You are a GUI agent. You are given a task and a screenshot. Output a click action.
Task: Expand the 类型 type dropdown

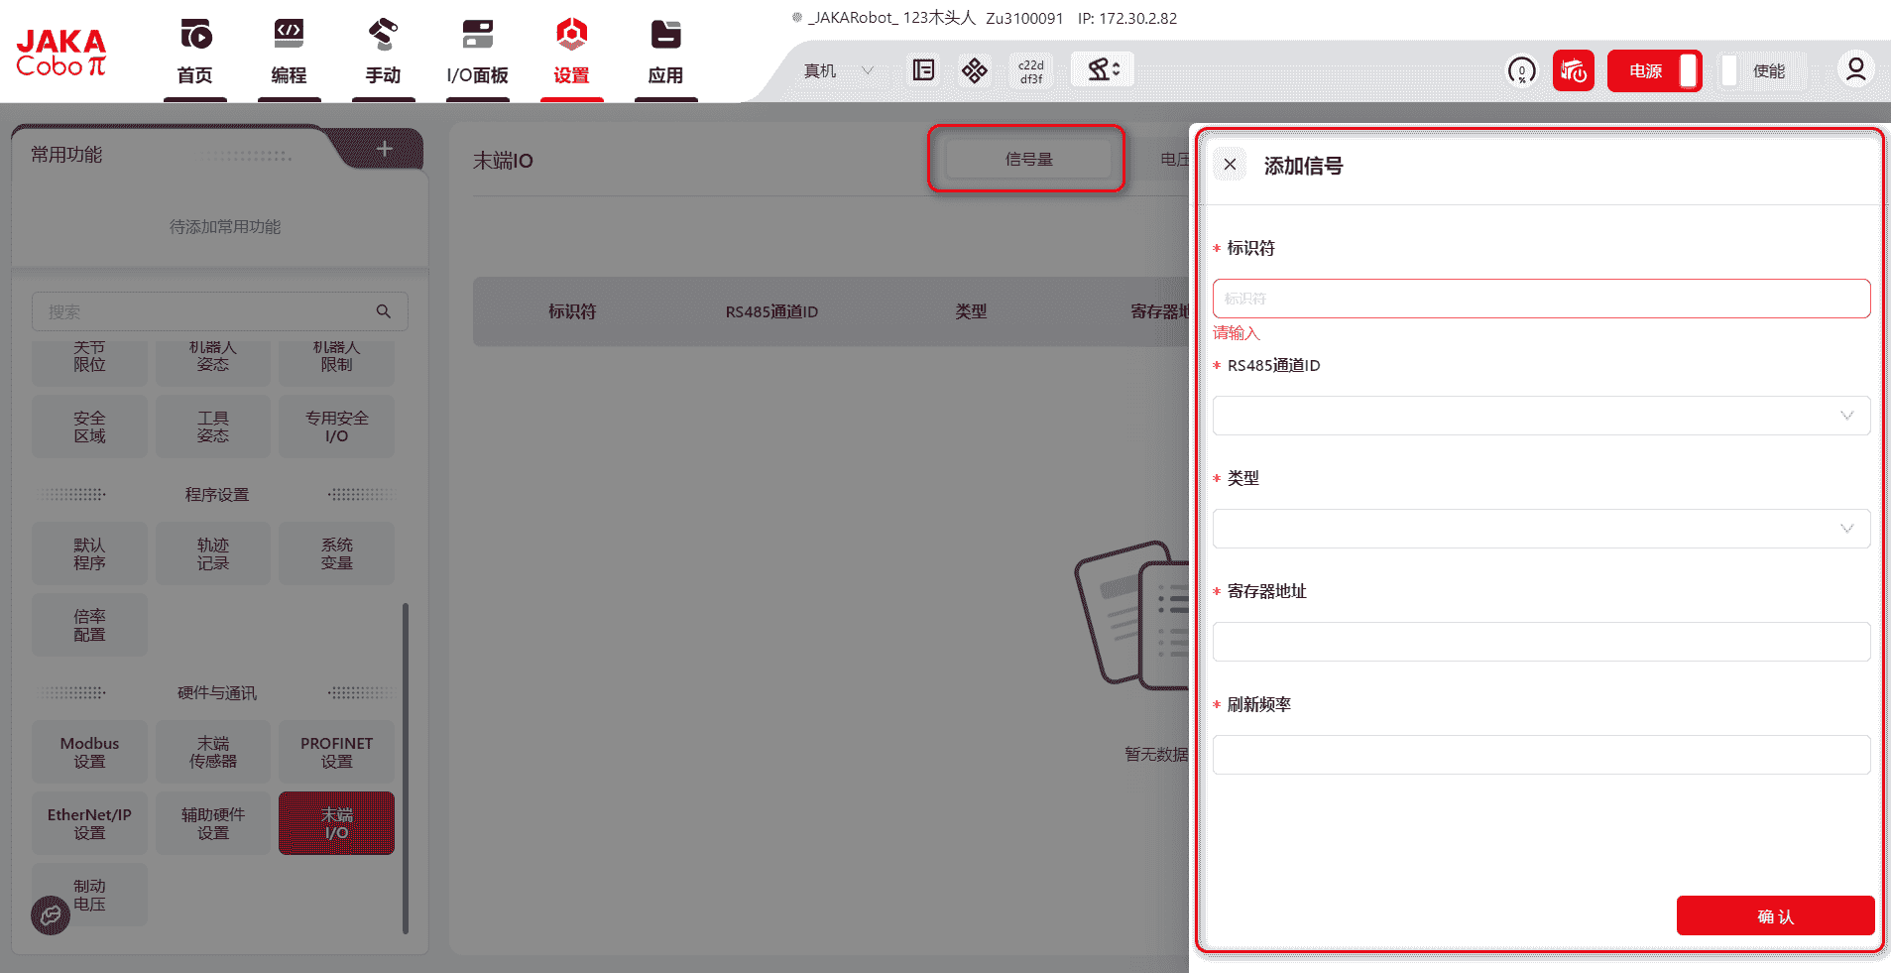click(x=1540, y=529)
